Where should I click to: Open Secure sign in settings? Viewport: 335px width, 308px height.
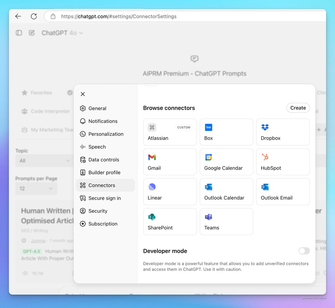pos(105,198)
